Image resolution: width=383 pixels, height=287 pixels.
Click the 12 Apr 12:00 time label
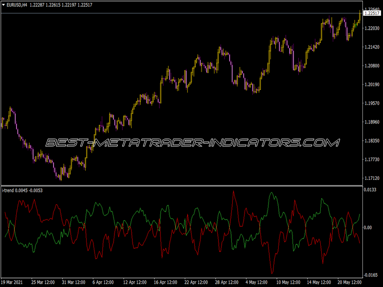coord(135,282)
